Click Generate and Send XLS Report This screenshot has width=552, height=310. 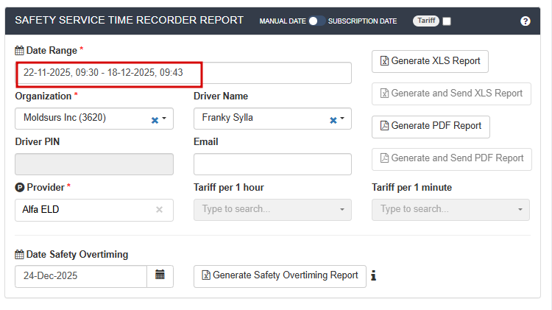pos(451,94)
